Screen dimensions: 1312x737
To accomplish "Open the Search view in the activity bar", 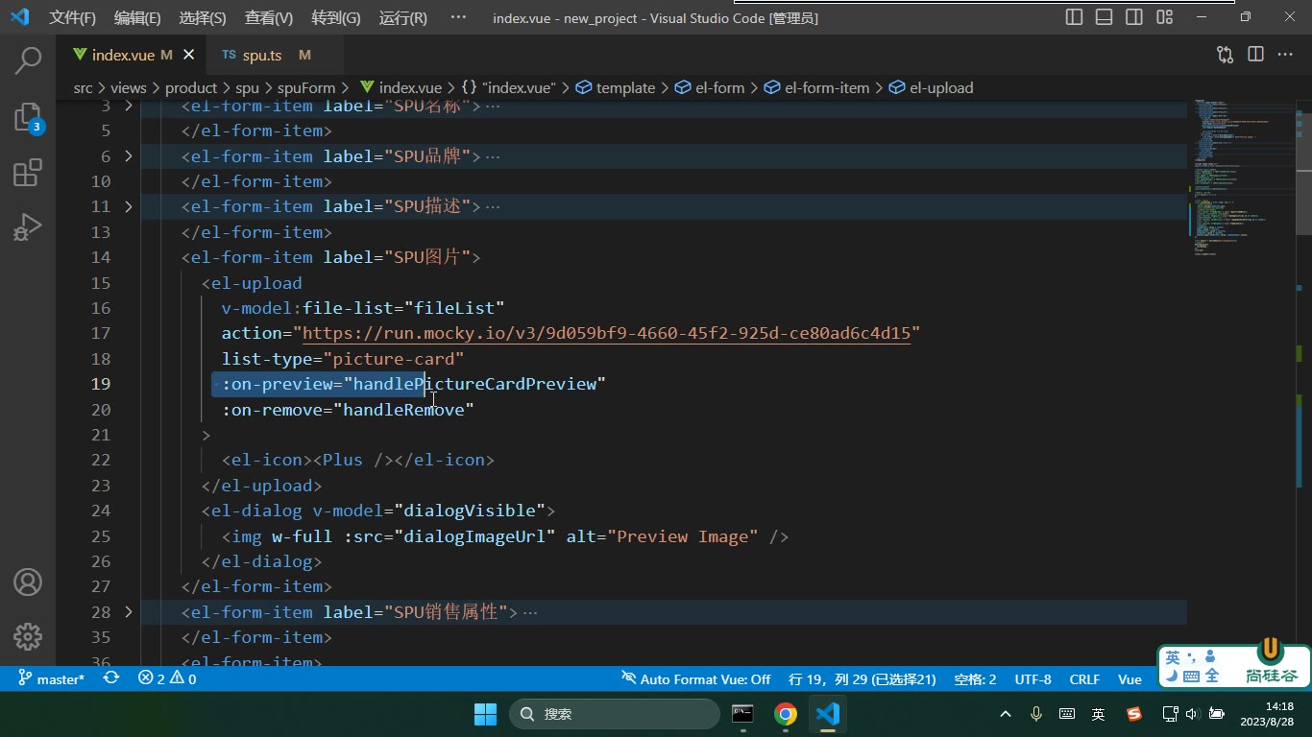I will click(28, 60).
